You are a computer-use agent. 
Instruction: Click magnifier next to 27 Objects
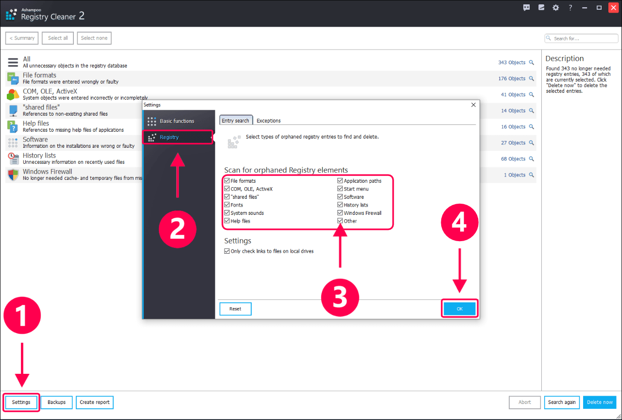(531, 142)
